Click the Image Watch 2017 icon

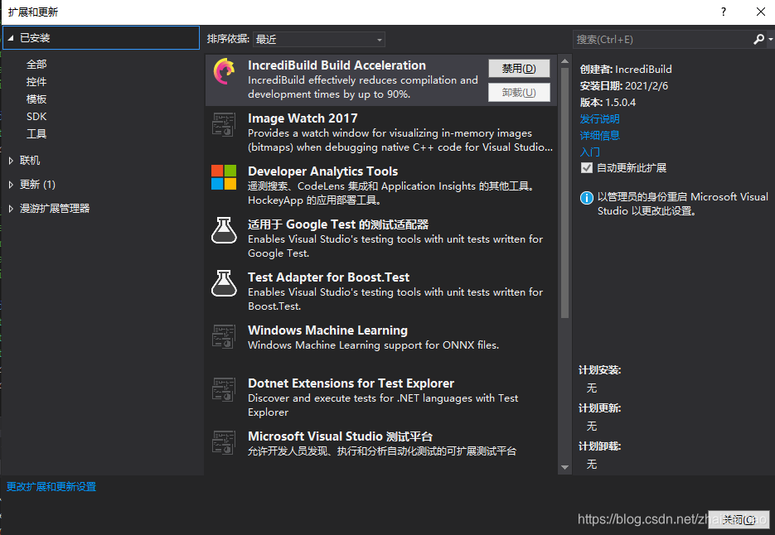point(224,124)
